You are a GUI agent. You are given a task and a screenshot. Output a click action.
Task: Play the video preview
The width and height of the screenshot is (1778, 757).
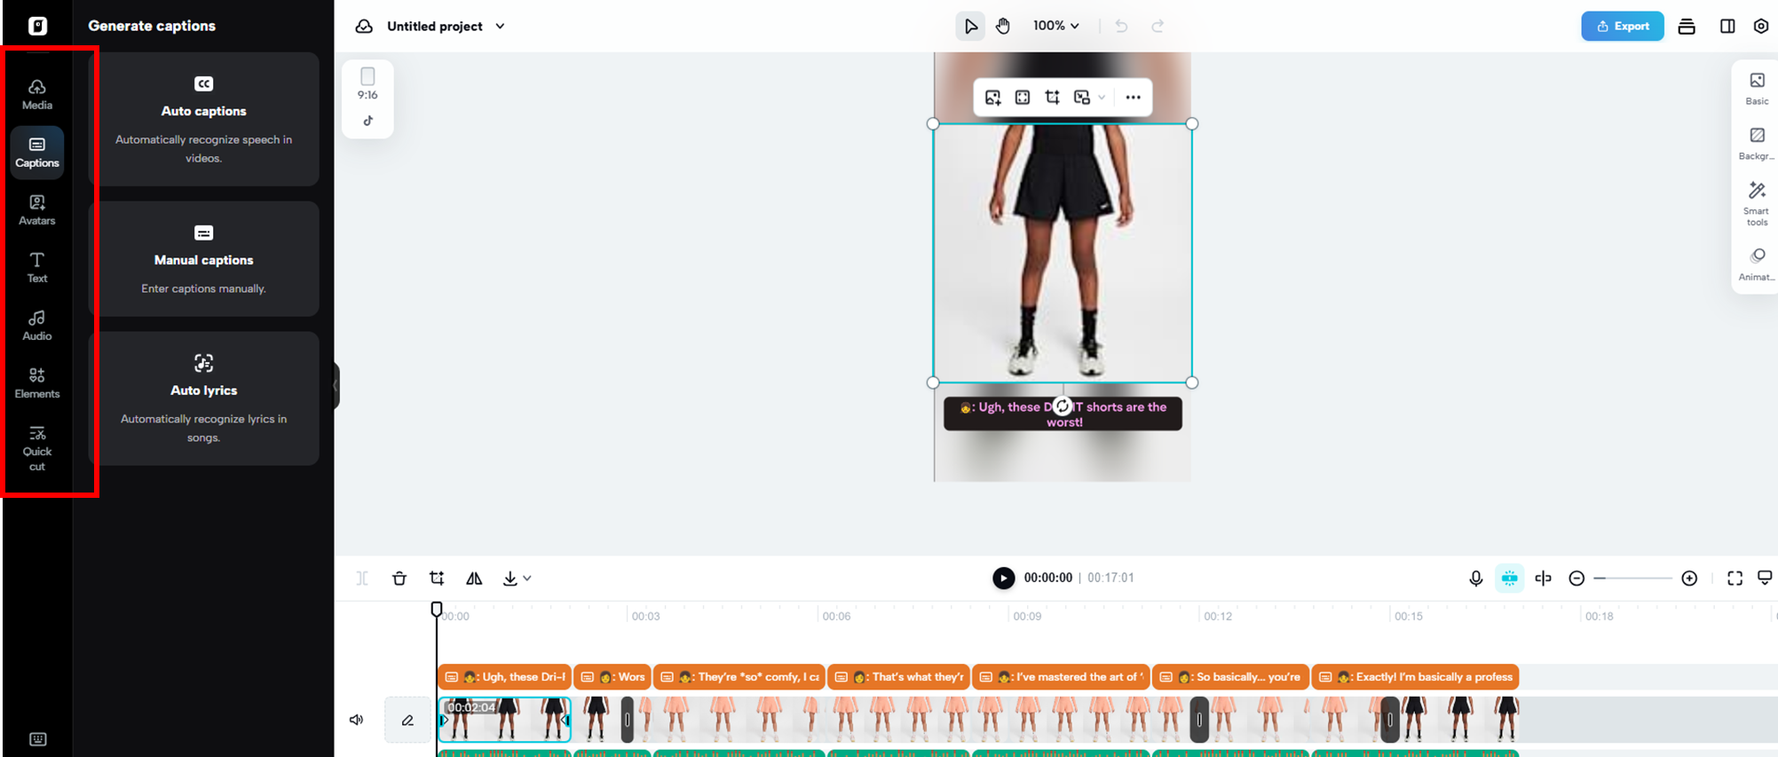click(x=1003, y=578)
